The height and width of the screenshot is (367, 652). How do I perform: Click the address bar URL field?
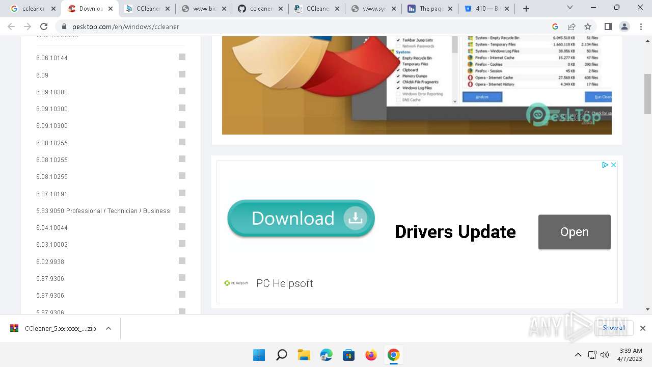306,27
